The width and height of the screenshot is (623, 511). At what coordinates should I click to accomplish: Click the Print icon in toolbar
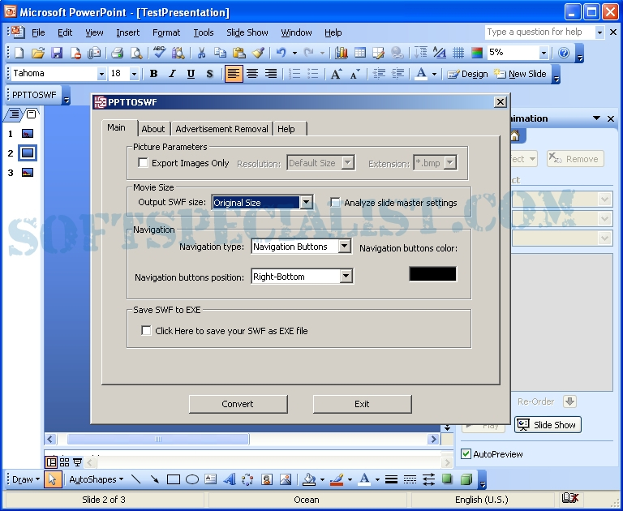coord(117,53)
